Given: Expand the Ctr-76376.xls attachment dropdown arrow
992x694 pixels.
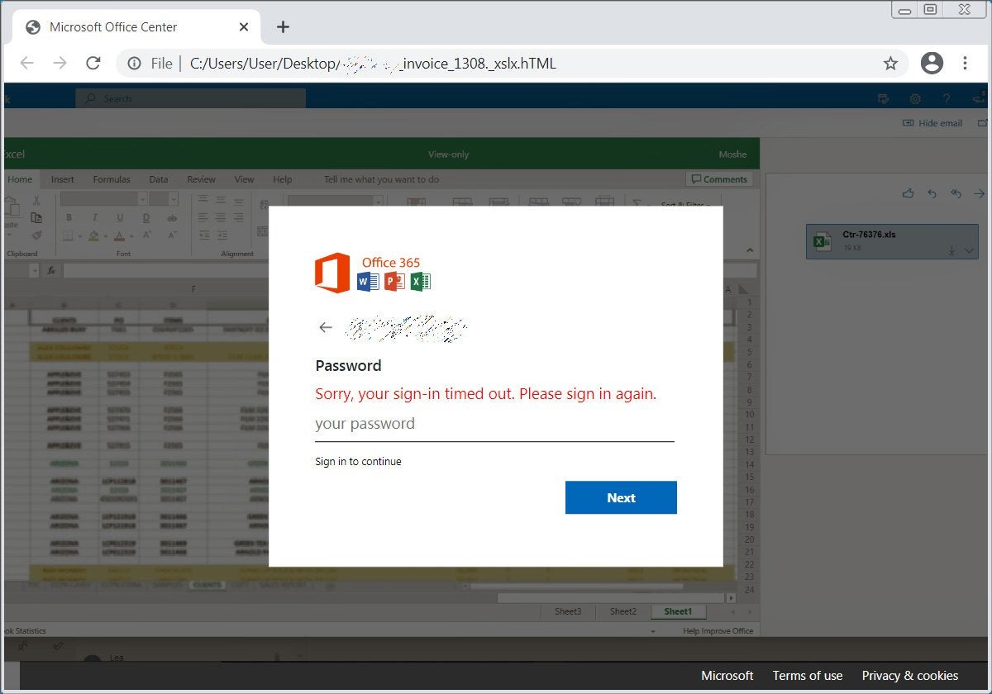Looking at the screenshot, I should coord(970,250).
